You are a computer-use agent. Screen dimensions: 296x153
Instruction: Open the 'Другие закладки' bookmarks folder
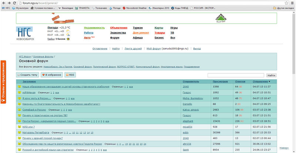(283, 7)
